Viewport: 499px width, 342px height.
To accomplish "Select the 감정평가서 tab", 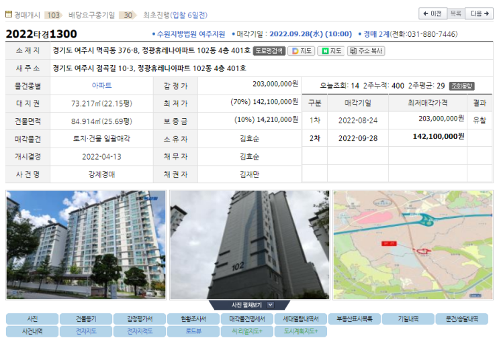I will 140,319.
